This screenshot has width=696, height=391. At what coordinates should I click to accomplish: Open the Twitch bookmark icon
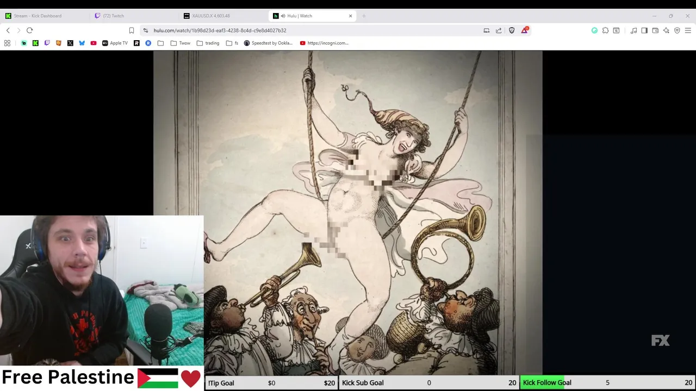point(47,43)
